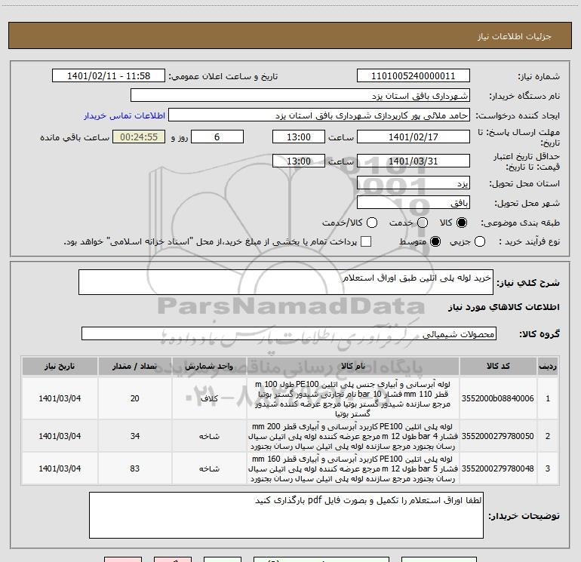The width and height of the screenshot is (581, 562).
Task: Click the countdown timer 00:24:55
Action: [x=139, y=137]
